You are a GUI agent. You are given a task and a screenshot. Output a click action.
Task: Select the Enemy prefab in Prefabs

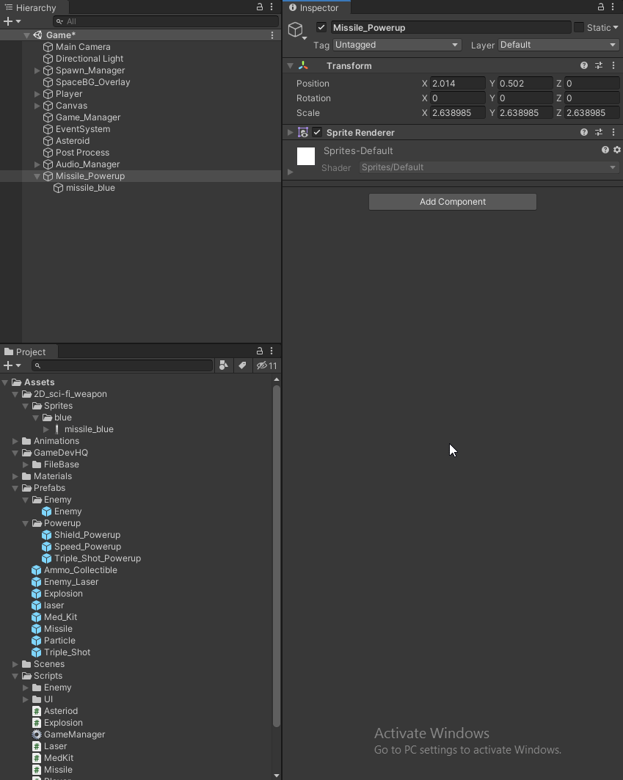[68, 511]
